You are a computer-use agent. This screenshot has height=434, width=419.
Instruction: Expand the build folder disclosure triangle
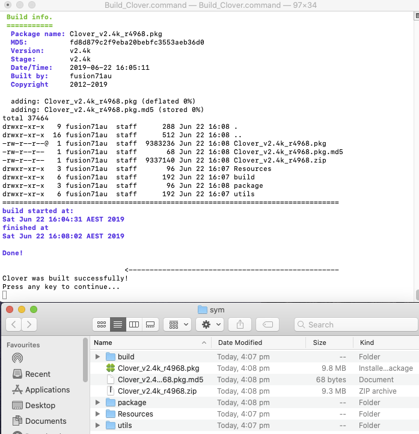97,357
